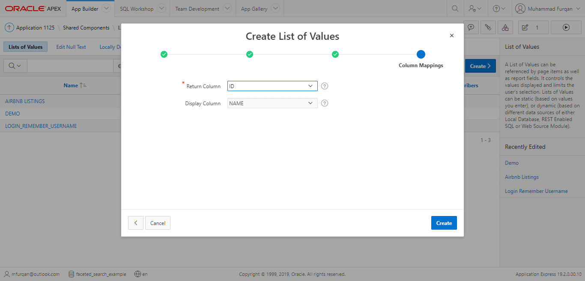Image resolution: width=585 pixels, height=281 pixels.
Task: Switch to the Edit Null Text tab
Action: (x=71, y=47)
